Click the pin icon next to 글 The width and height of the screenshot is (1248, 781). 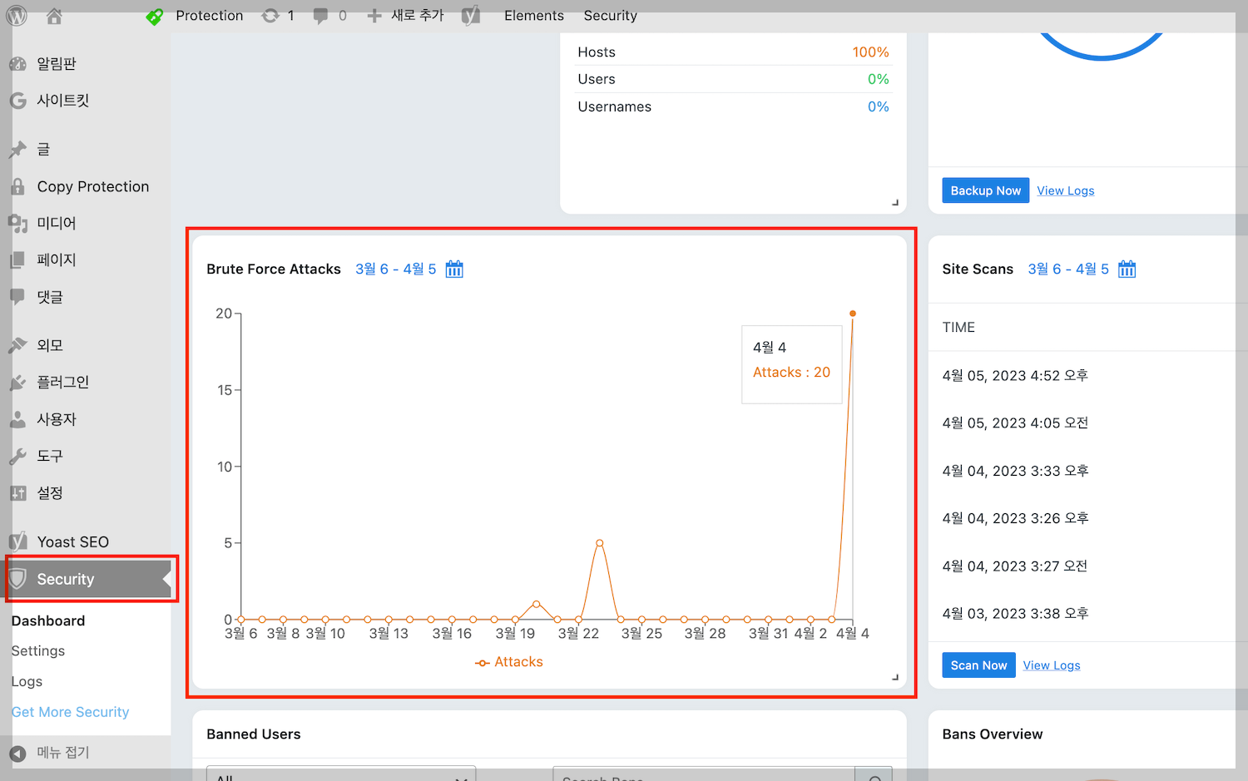(x=17, y=150)
